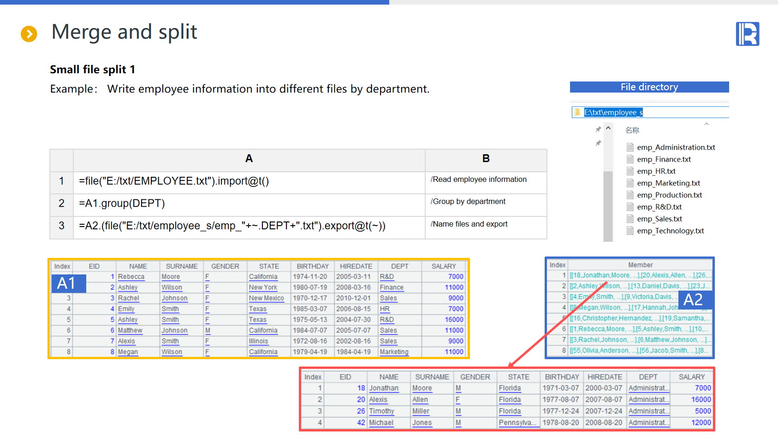Image resolution: width=778 pixels, height=437 pixels.
Task: Click the orange arrow bullet icon beside the title
Action: tap(29, 34)
